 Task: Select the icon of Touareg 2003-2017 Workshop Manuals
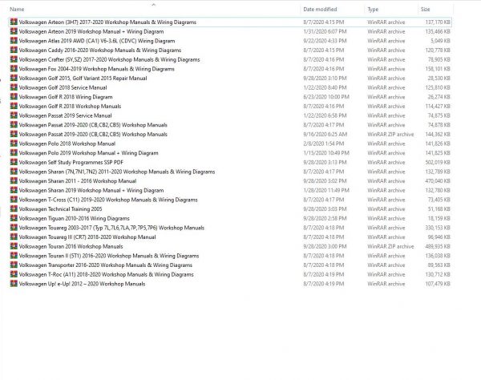[14, 228]
